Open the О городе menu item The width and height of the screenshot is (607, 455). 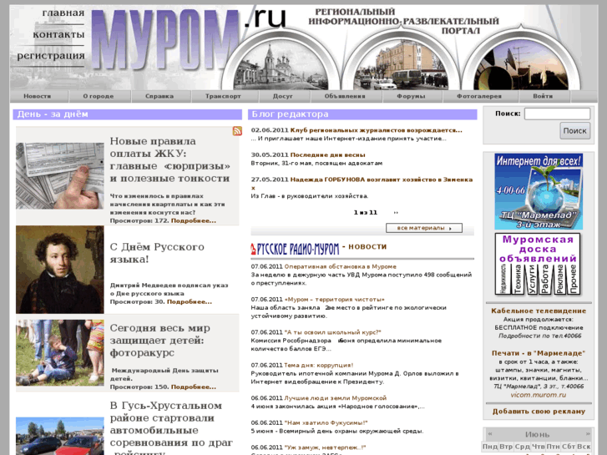click(99, 96)
